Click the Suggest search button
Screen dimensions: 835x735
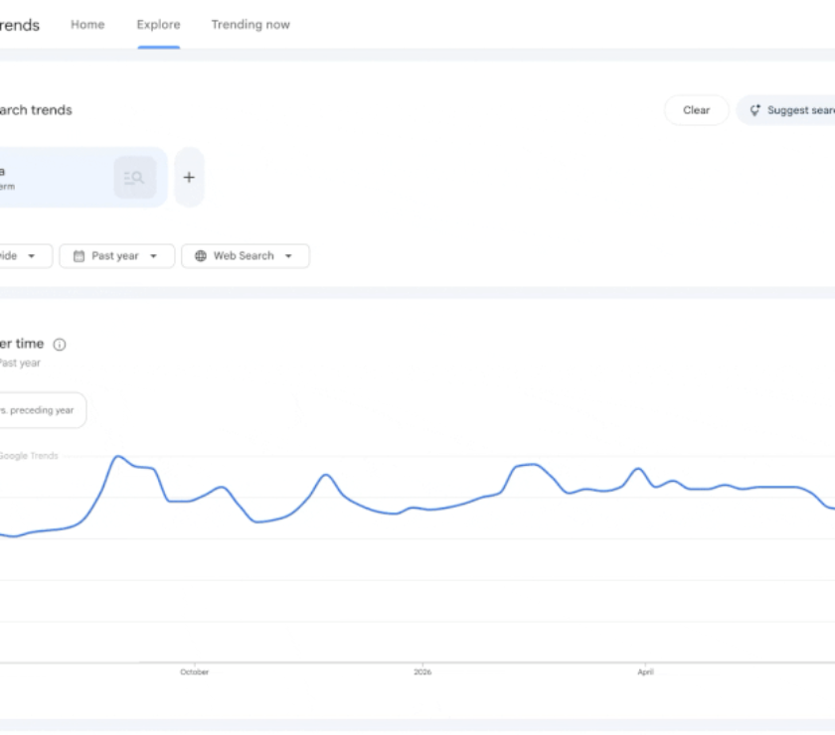[787, 110]
